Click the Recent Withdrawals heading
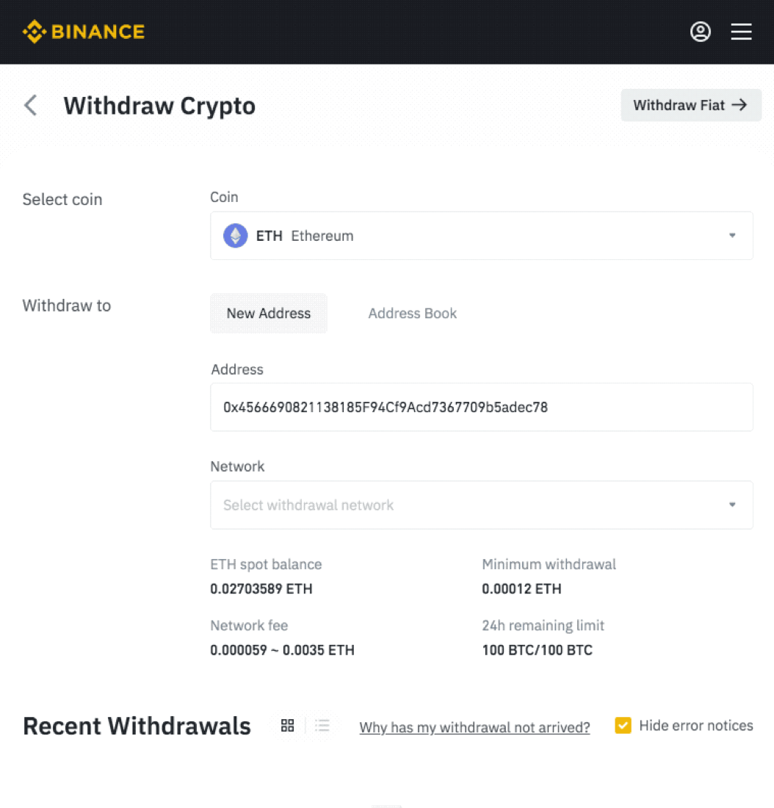The image size is (774, 808). [137, 726]
